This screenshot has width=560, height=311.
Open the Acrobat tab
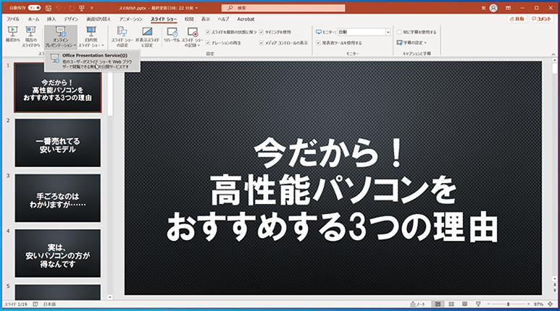pyautogui.click(x=246, y=19)
